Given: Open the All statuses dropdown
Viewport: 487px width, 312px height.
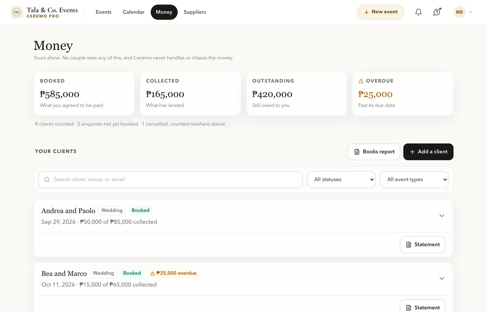Looking at the screenshot, I should (341, 180).
